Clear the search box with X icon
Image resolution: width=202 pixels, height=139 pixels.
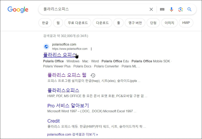(151, 9)
